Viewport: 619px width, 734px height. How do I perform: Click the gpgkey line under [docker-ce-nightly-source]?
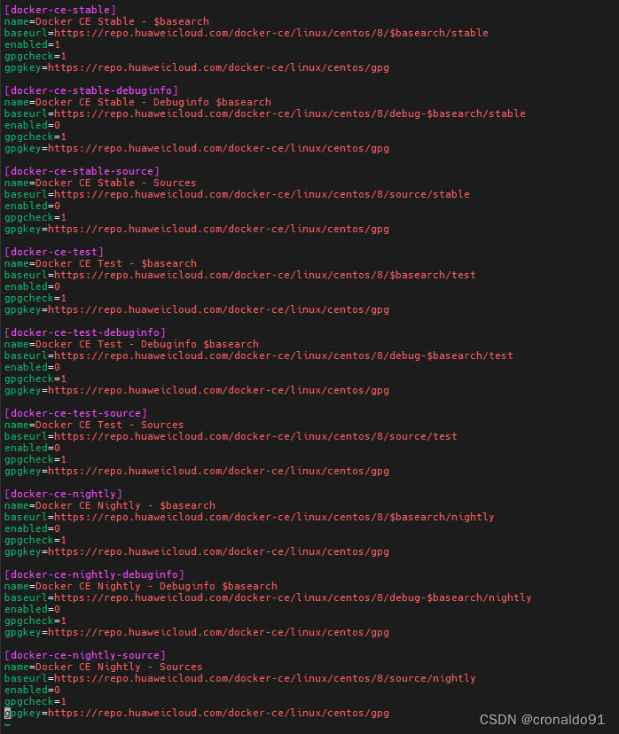(197, 713)
